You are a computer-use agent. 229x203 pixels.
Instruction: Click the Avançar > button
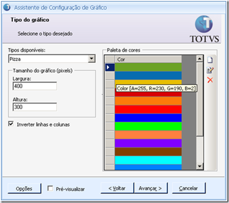[x=150, y=188]
